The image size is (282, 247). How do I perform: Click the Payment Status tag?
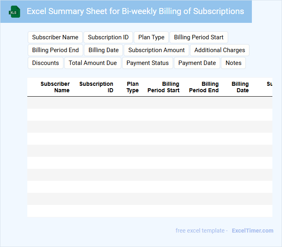pos(147,63)
